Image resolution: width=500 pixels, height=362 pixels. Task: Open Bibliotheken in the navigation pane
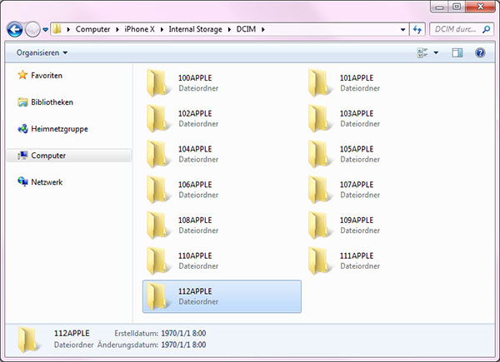[x=52, y=102]
